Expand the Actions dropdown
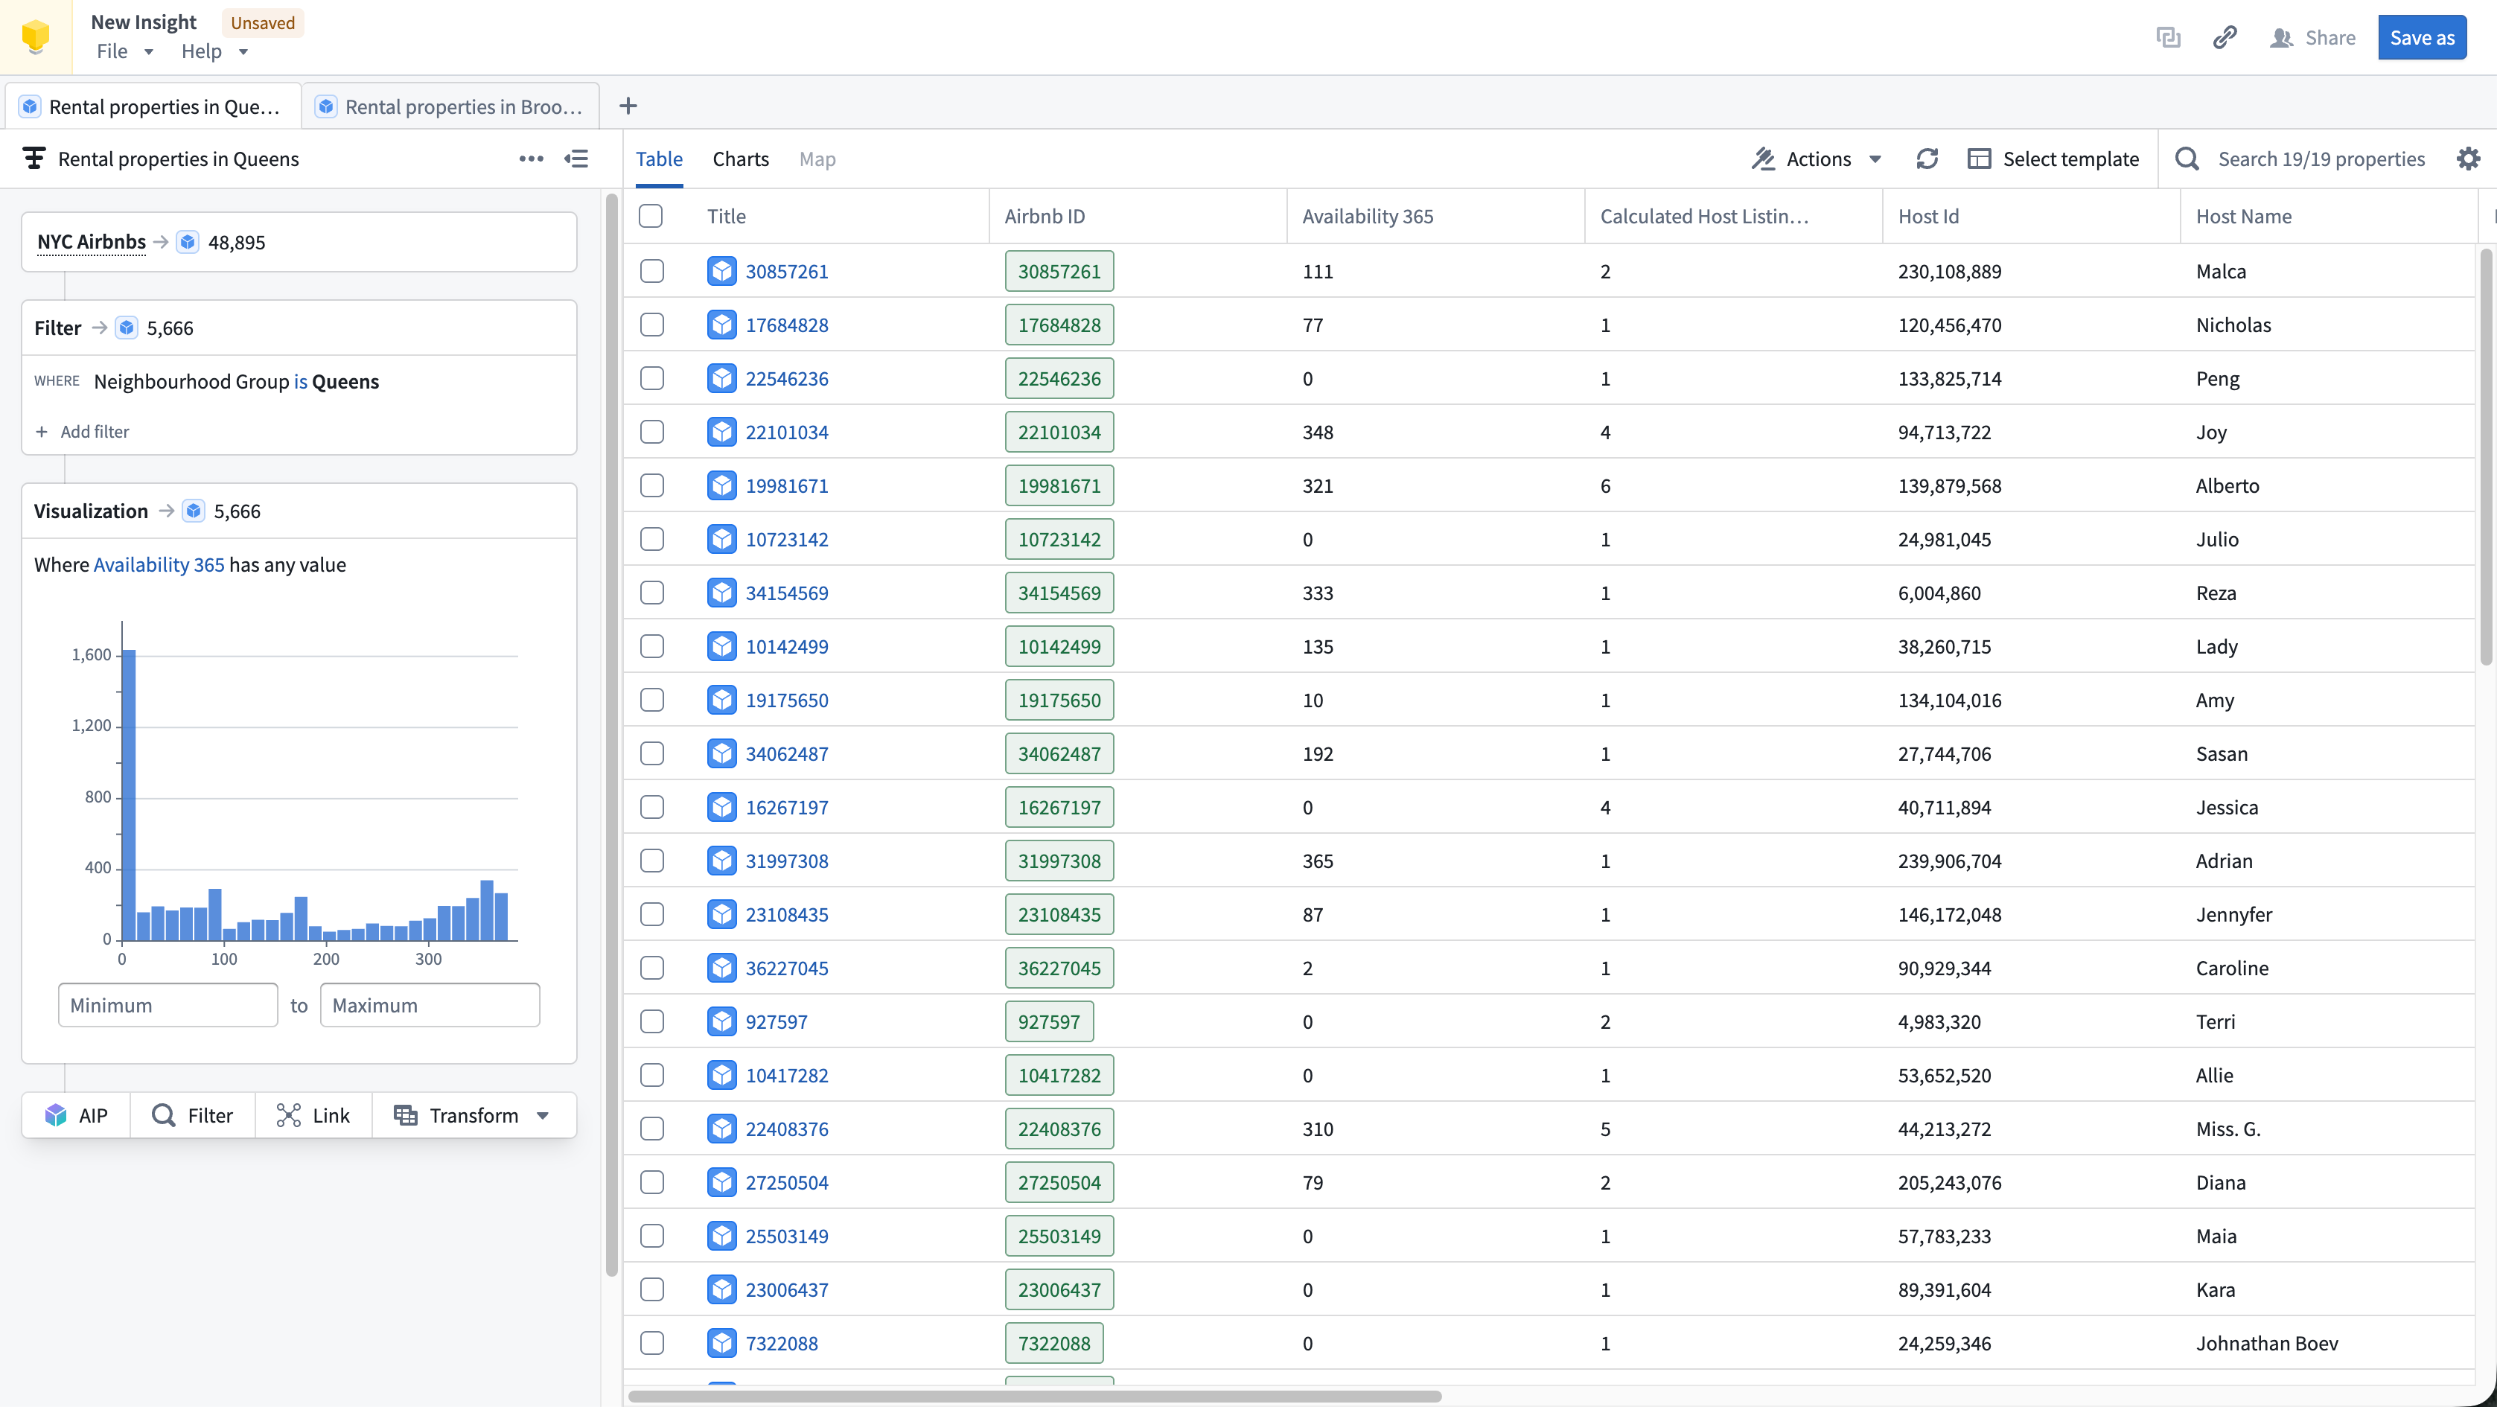2497x1407 pixels. 1817,159
